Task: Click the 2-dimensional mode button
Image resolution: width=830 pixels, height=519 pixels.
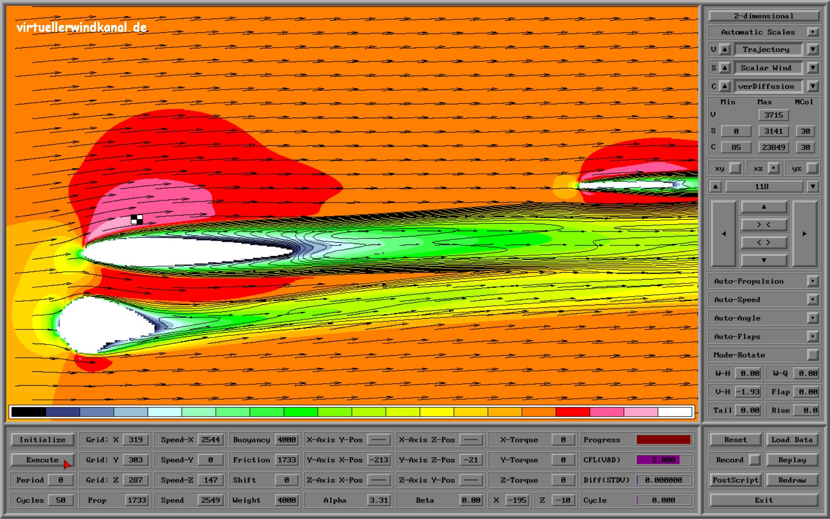Action: click(764, 16)
